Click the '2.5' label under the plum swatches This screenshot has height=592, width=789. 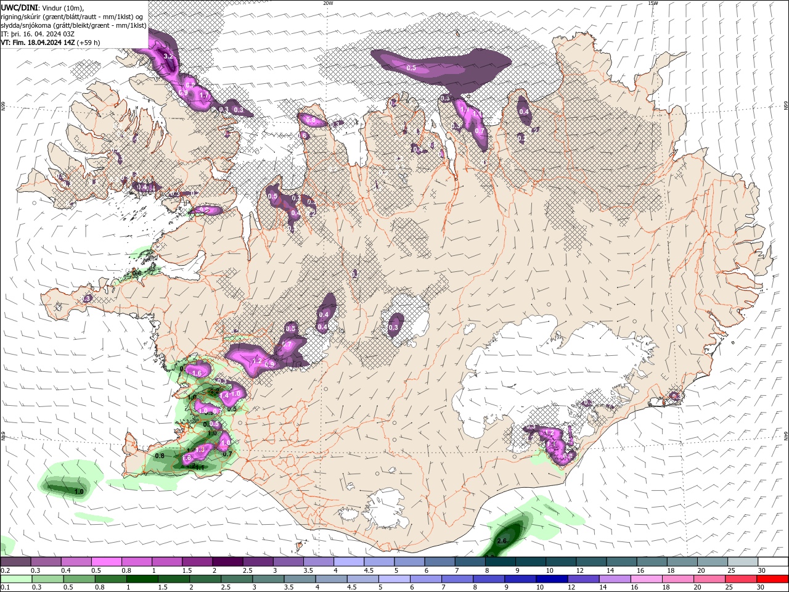coord(247,570)
